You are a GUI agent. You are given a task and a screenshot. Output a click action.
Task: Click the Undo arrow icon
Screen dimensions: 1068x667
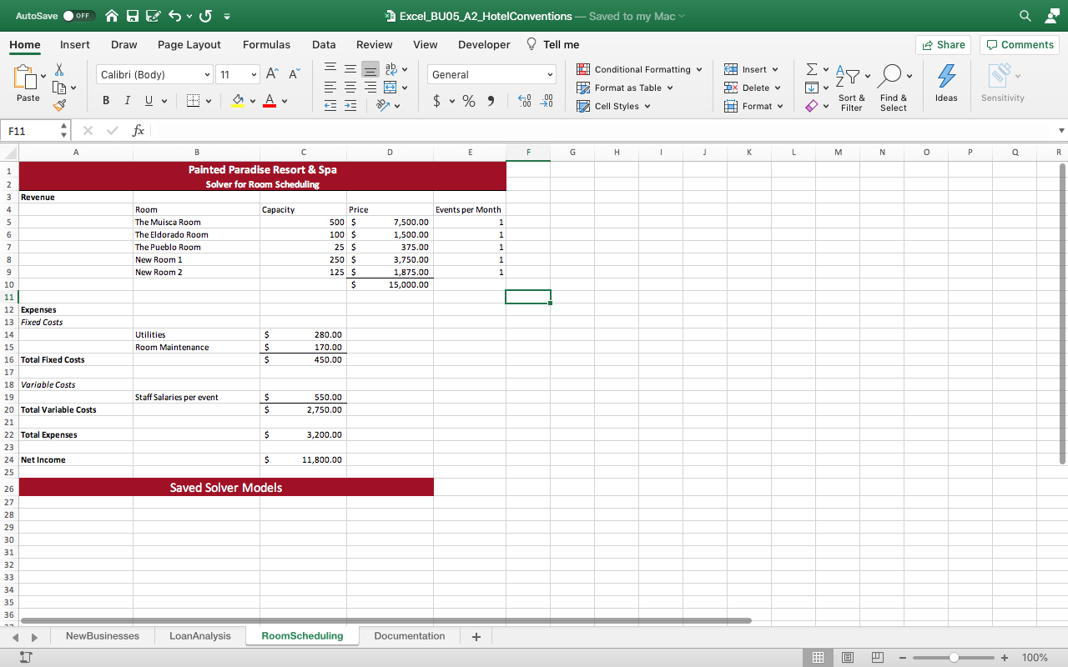click(176, 16)
